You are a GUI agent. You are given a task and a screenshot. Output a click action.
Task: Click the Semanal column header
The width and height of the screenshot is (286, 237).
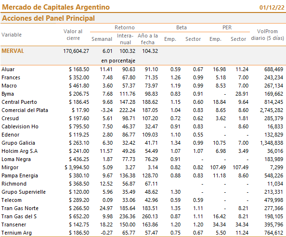pos(102,39)
